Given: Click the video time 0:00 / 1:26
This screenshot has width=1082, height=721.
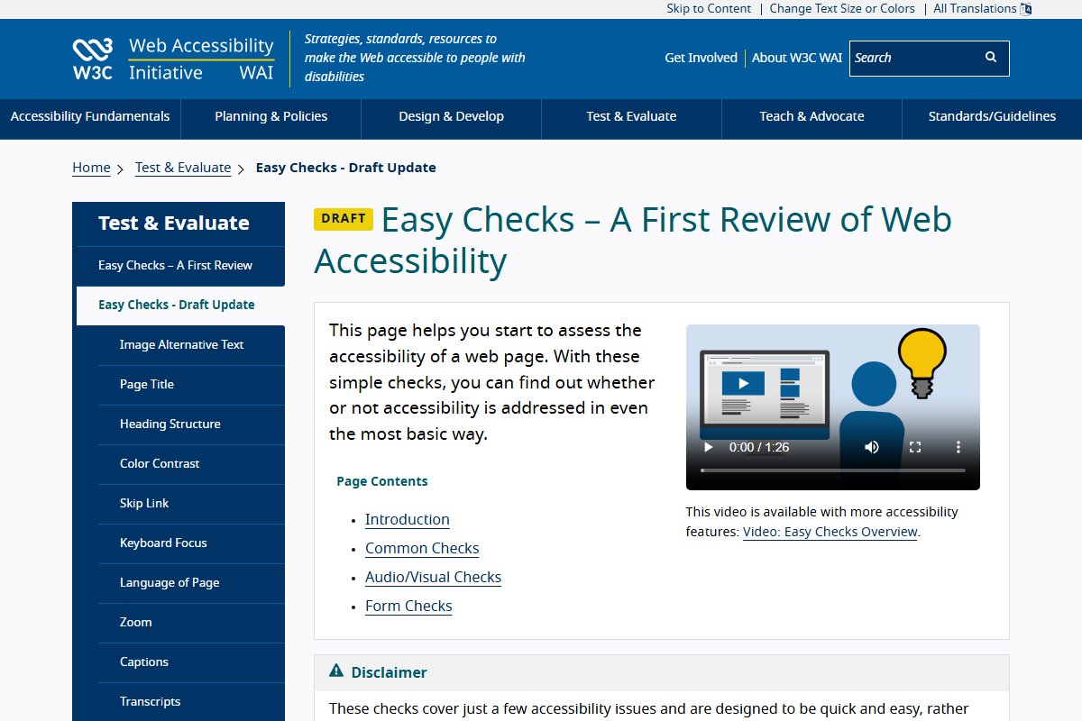Looking at the screenshot, I should pyautogui.click(x=759, y=447).
